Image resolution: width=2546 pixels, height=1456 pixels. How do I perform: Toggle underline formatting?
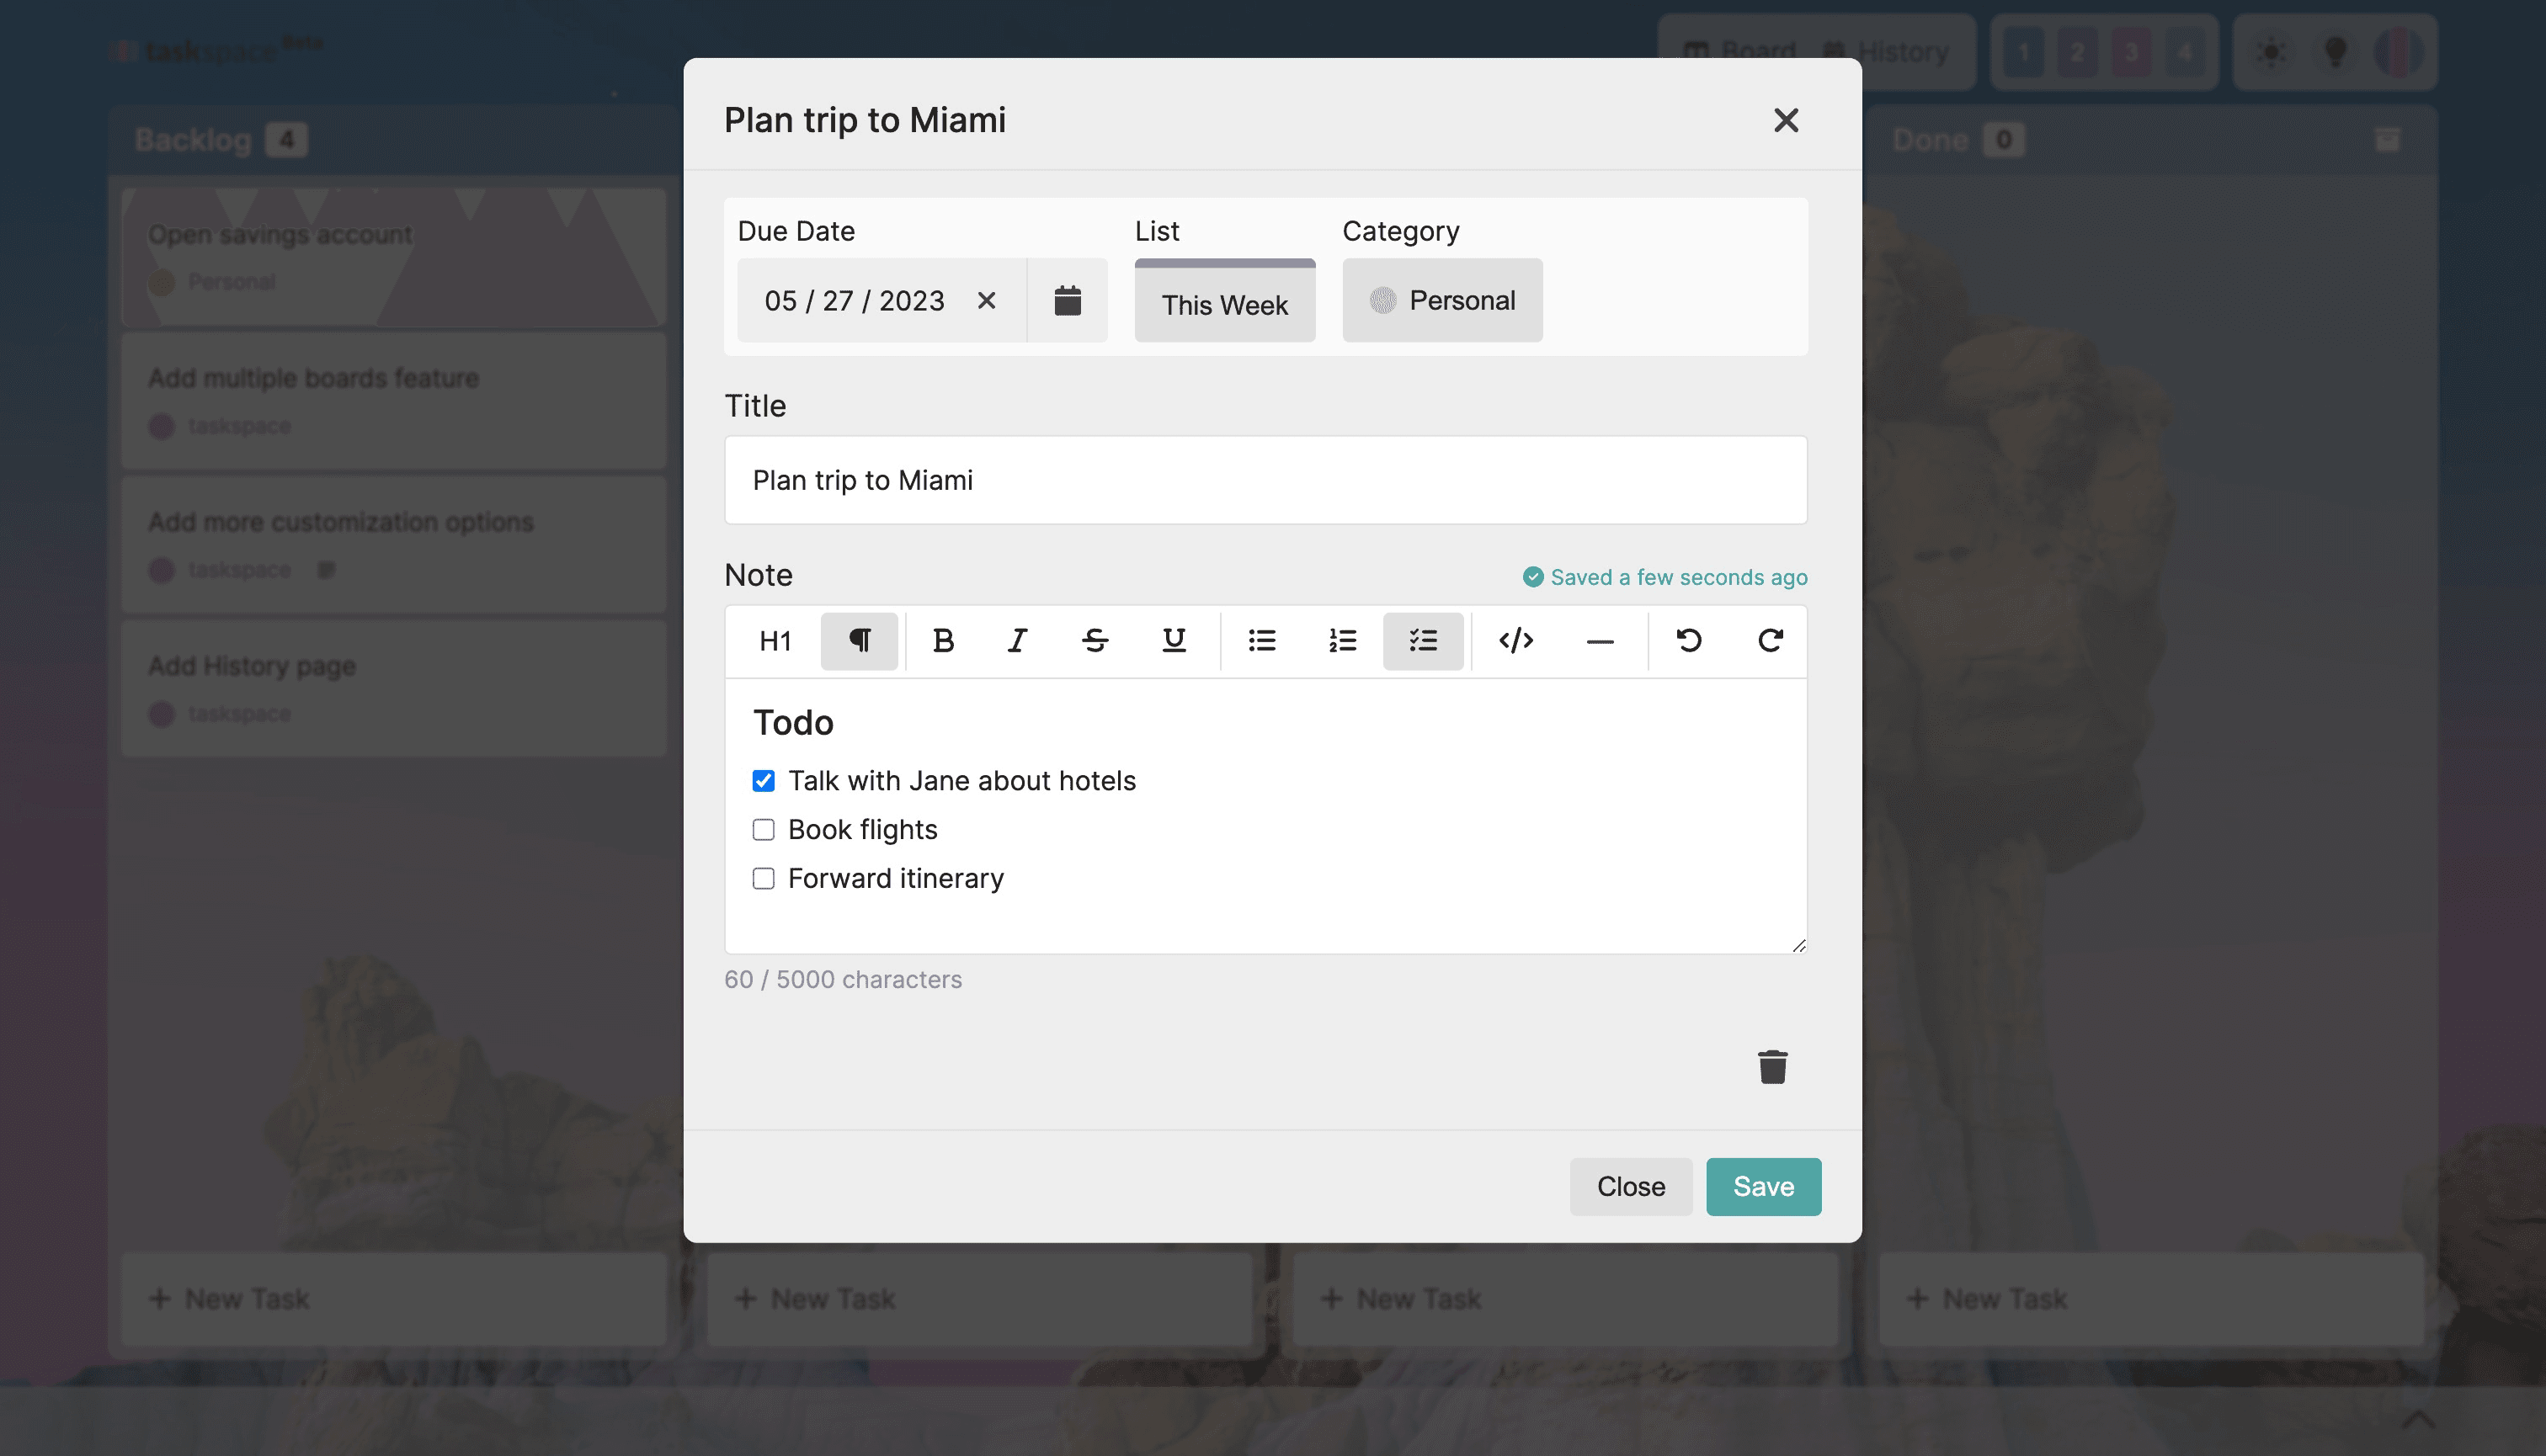[1173, 641]
